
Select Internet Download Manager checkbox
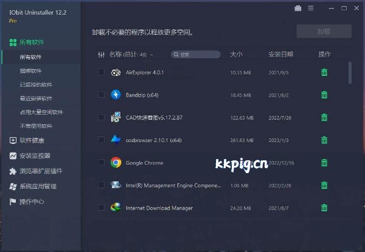pyautogui.click(x=101, y=208)
